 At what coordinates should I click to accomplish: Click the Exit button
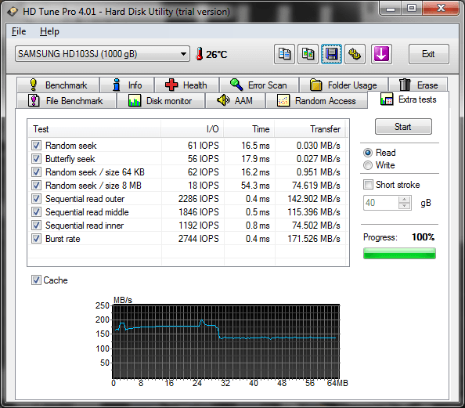point(428,54)
